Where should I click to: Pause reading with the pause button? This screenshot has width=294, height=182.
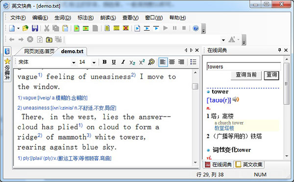click(174, 28)
